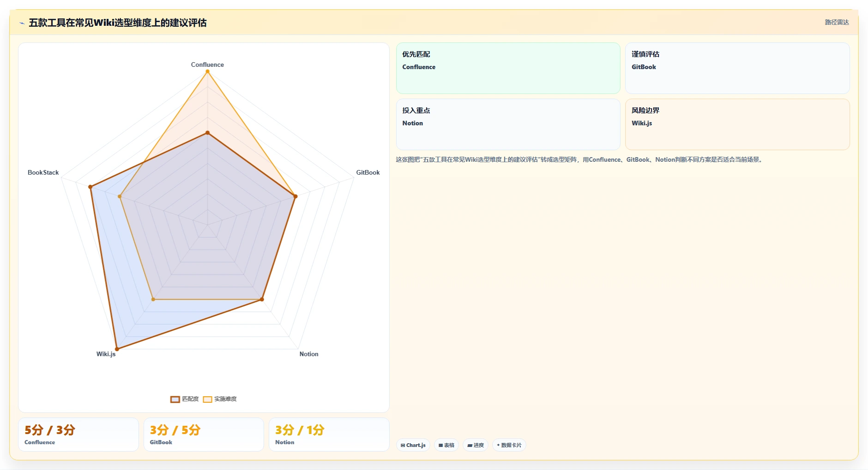Screen dimensions: 868x470
Task: Select the 匹配度 data point on Confluence axis
Action: tap(207, 133)
